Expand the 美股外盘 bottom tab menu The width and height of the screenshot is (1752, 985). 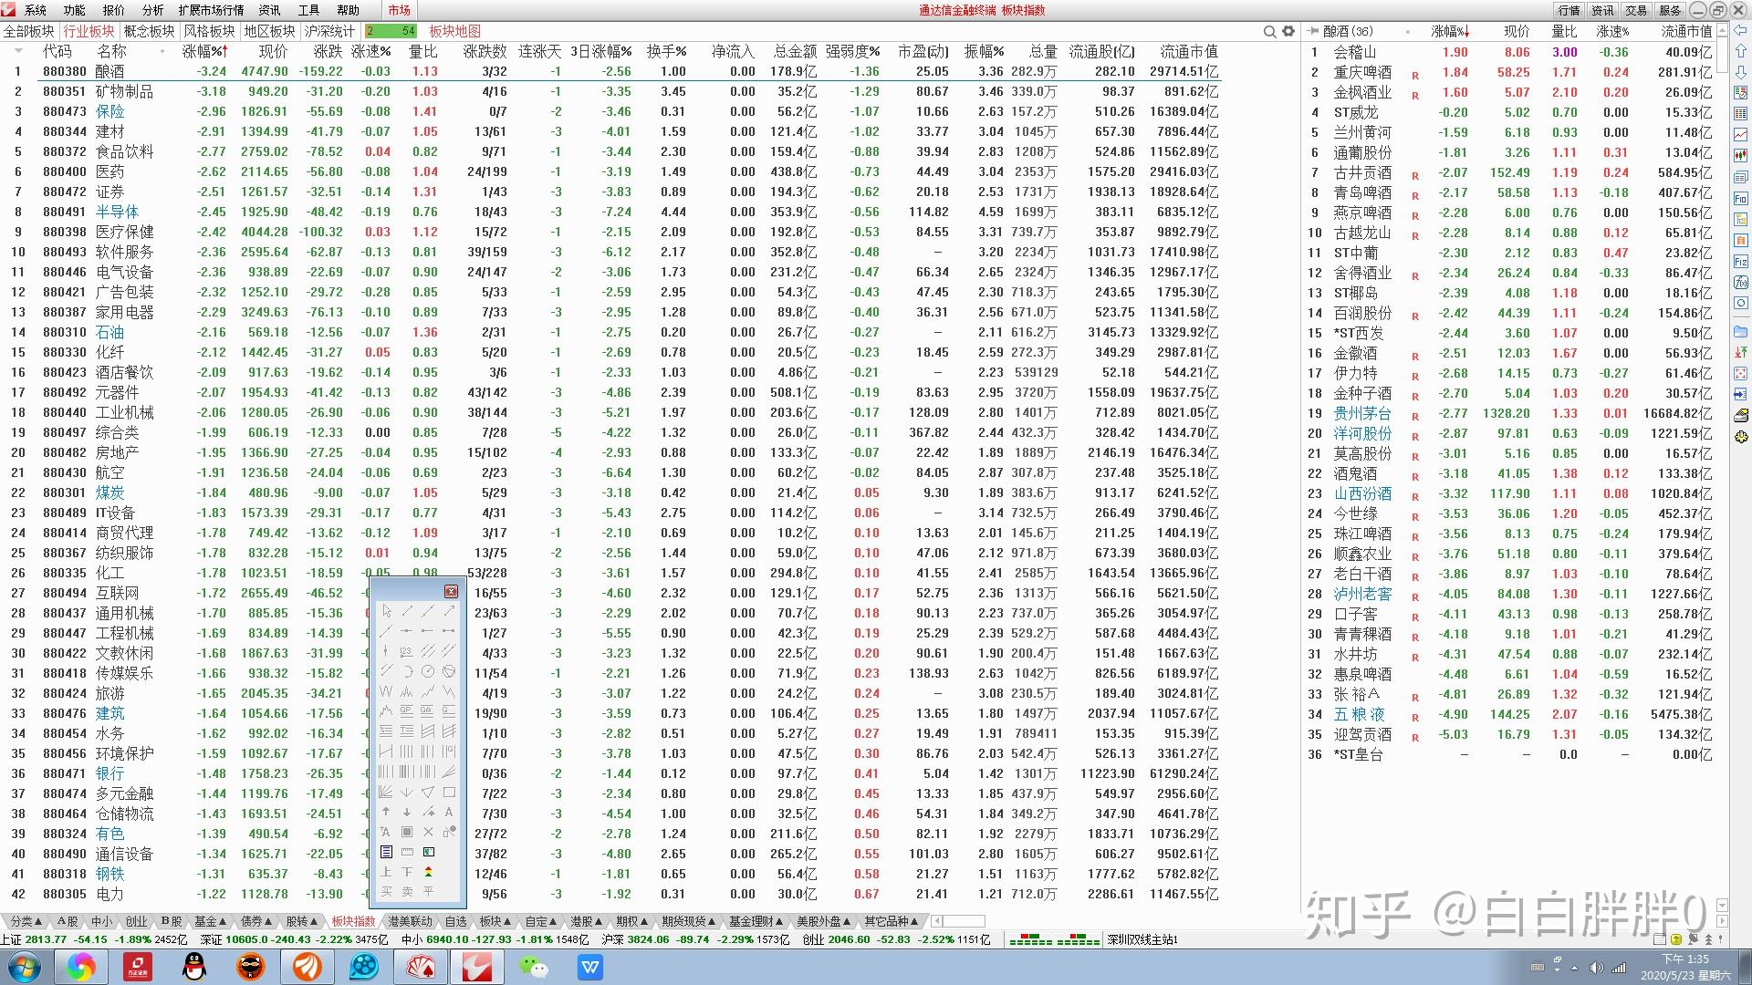[823, 921]
